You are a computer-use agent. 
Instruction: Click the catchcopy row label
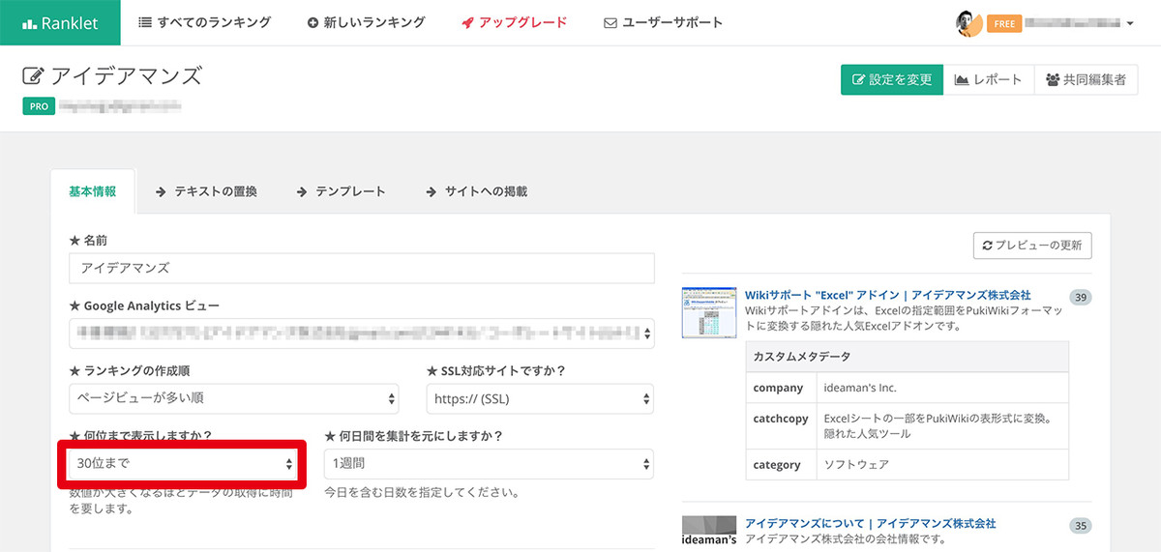click(782, 419)
